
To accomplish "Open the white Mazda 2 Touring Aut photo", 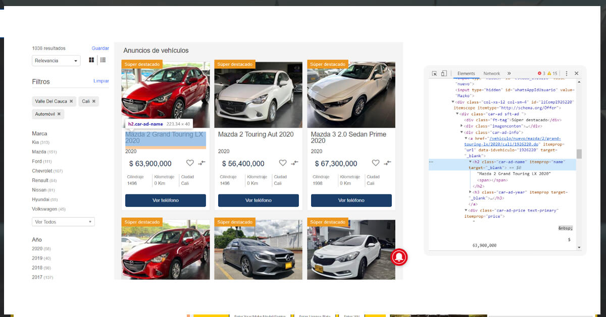I will coord(259,95).
